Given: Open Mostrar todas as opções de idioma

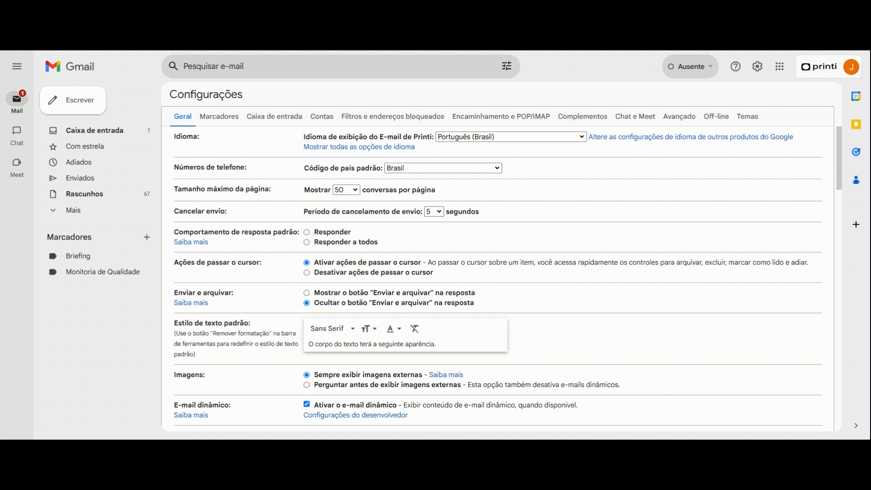Looking at the screenshot, I should pyautogui.click(x=359, y=147).
